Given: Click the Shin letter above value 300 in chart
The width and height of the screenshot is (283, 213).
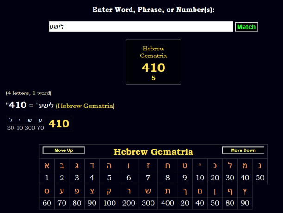Looking at the screenshot, I should [x=148, y=191].
